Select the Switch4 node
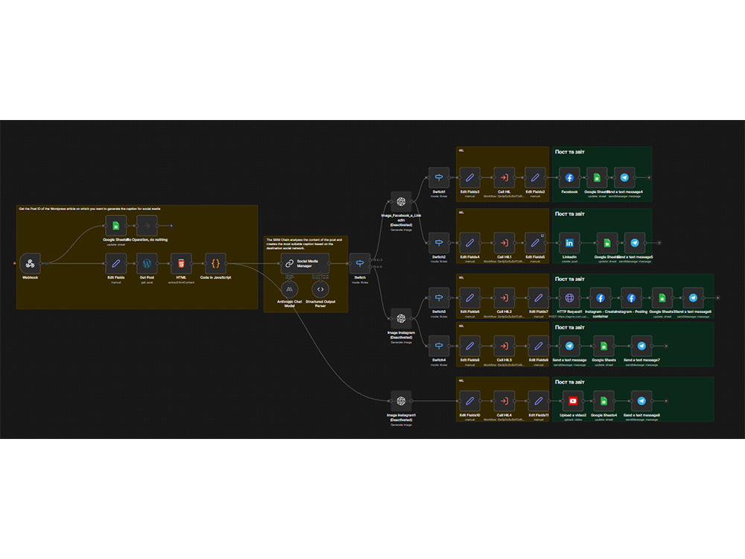This screenshot has height=559, width=745. (439, 346)
